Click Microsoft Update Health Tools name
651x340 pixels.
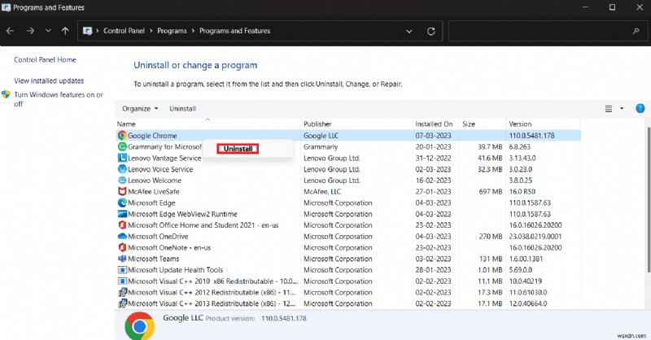(x=175, y=270)
